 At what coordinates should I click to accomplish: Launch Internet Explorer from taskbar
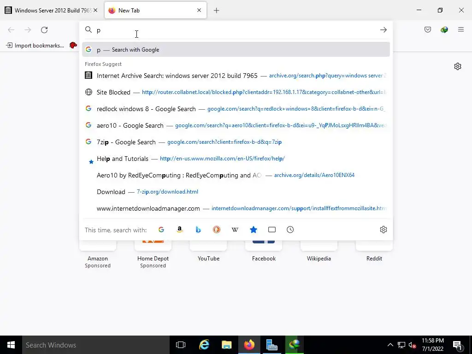coord(204,345)
